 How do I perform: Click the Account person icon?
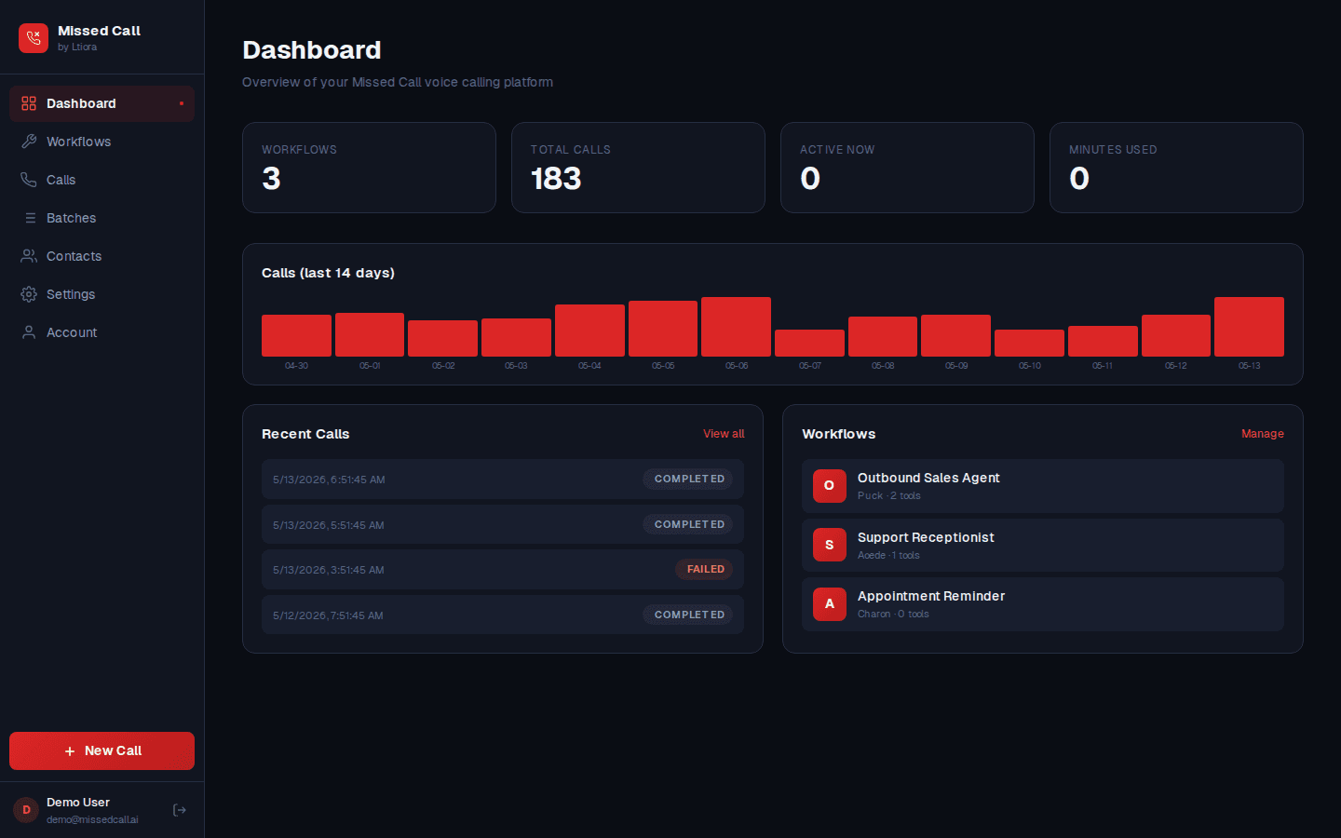[29, 332]
